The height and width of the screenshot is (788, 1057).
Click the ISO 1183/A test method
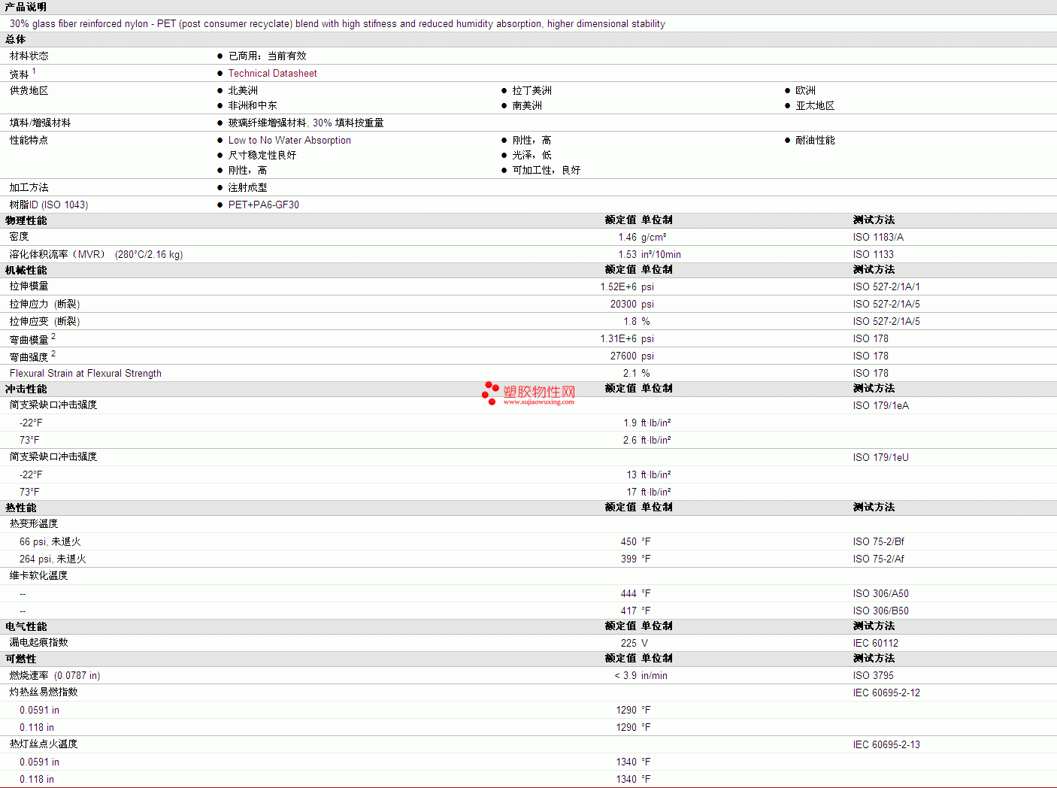point(878,238)
